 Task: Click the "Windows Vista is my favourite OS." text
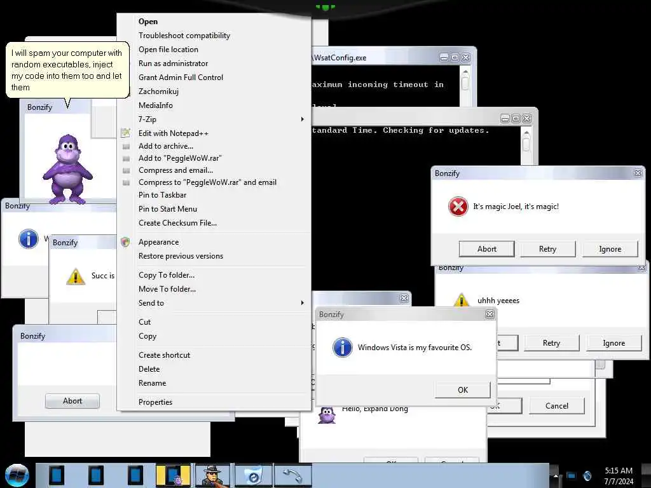(x=415, y=348)
